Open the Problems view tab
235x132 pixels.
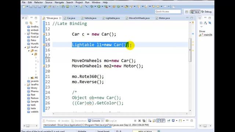click(50, 121)
